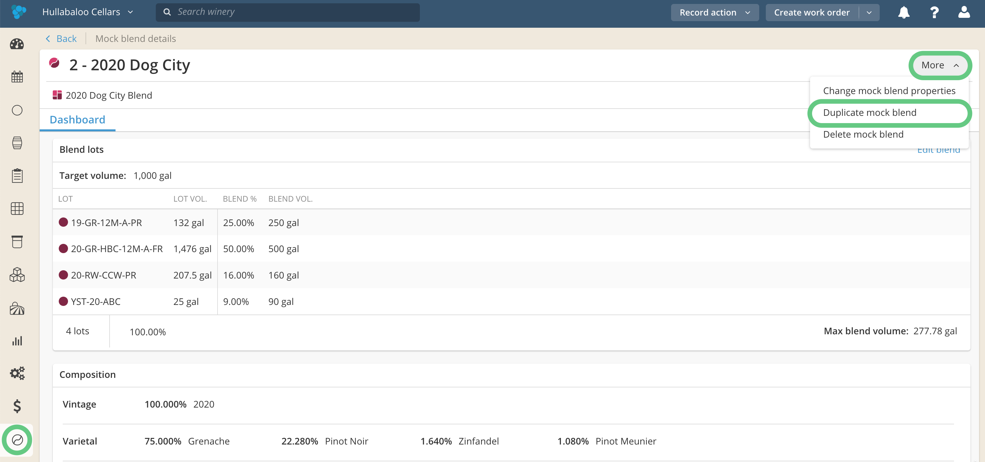The height and width of the screenshot is (462, 985).
Task: Open the grid table icon in sidebar
Action: (17, 209)
